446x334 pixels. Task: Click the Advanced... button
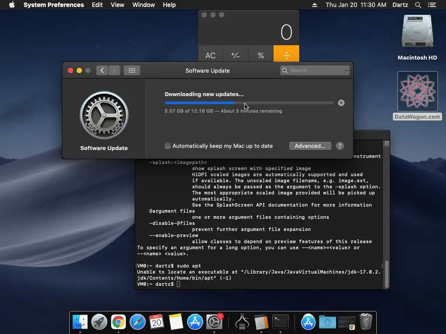310,146
